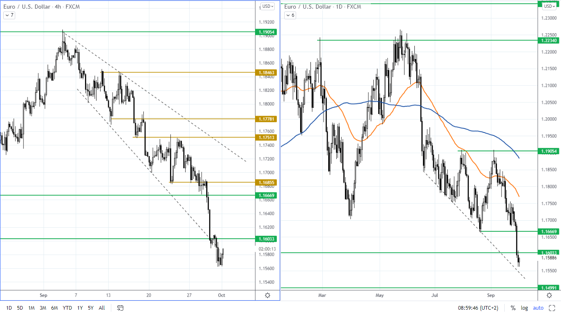561x315 pixels.
Task: Select the 1Y time range
Action: pyautogui.click(x=80, y=308)
